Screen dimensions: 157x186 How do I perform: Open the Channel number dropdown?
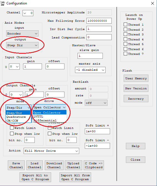[28, 13]
